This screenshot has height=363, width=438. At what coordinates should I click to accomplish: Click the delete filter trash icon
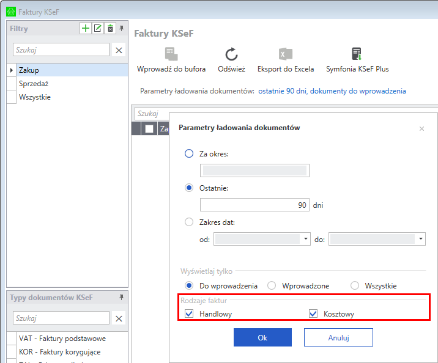[x=109, y=28]
